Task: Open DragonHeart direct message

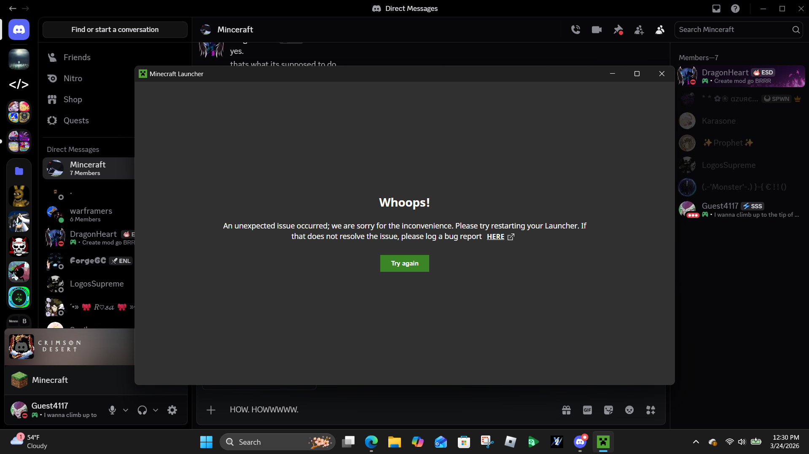Action: pyautogui.click(x=89, y=238)
